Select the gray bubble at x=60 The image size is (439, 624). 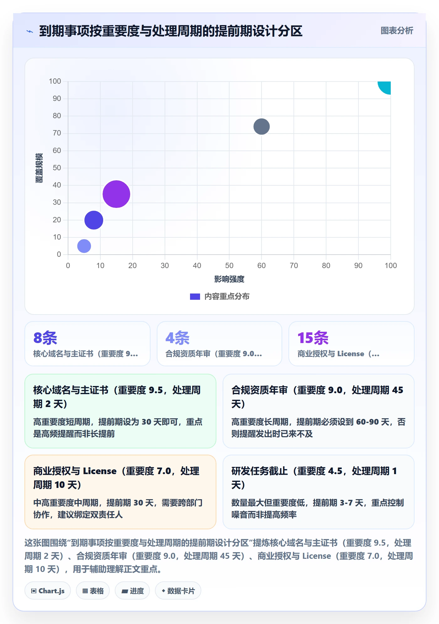pos(262,127)
